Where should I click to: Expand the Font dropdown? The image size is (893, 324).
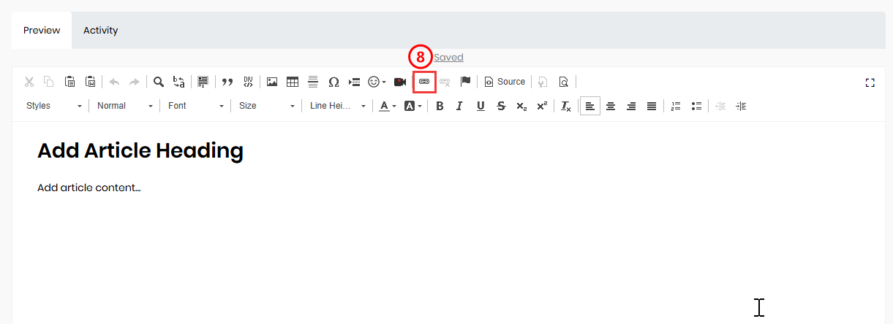pyautogui.click(x=195, y=106)
